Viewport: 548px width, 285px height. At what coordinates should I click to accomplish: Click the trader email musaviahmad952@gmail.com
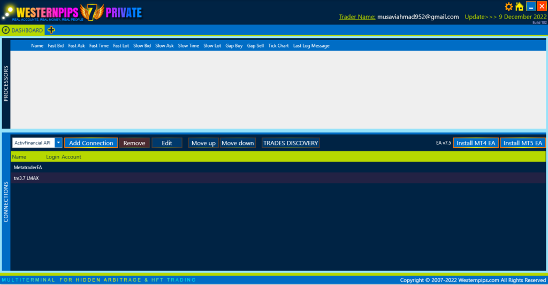click(x=418, y=17)
